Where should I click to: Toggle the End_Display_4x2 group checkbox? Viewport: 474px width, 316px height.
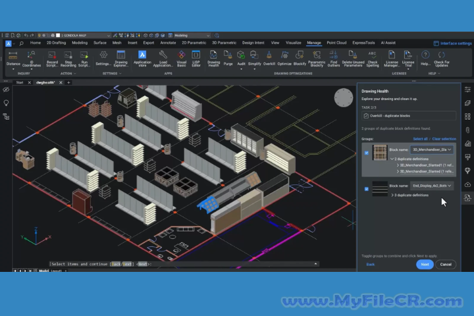[x=367, y=189]
